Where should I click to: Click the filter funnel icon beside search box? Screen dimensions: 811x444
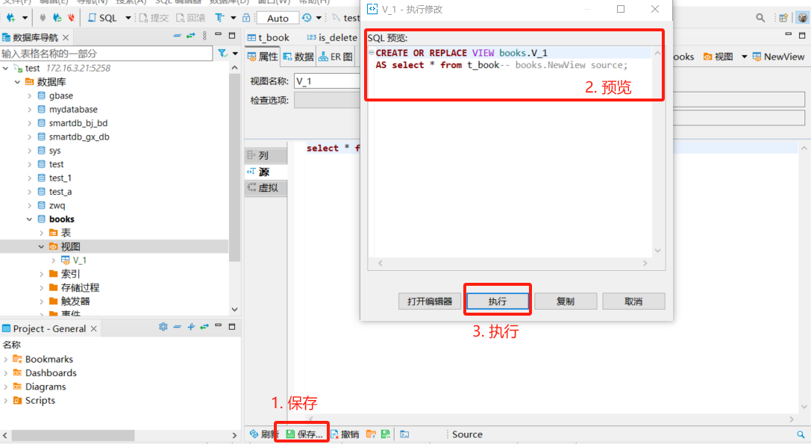point(222,54)
